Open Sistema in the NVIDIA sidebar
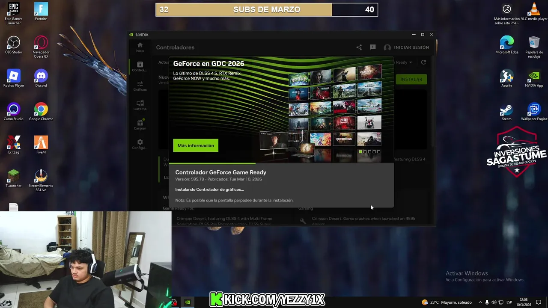Image resolution: width=548 pixels, height=308 pixels. pos(140,105)
